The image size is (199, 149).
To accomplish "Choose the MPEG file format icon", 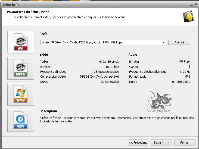I will [21, 68].
